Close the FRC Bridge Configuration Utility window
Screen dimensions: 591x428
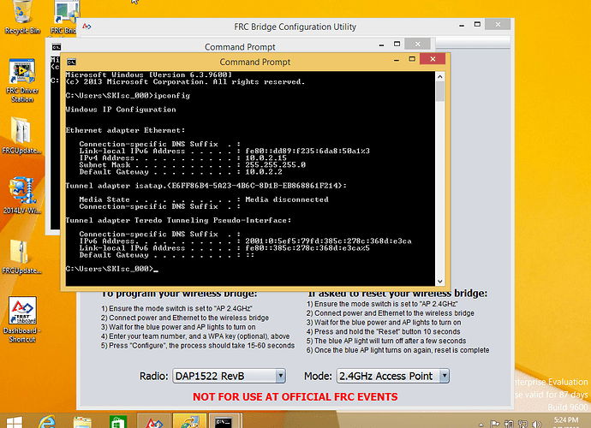click(x=498, y=24)
